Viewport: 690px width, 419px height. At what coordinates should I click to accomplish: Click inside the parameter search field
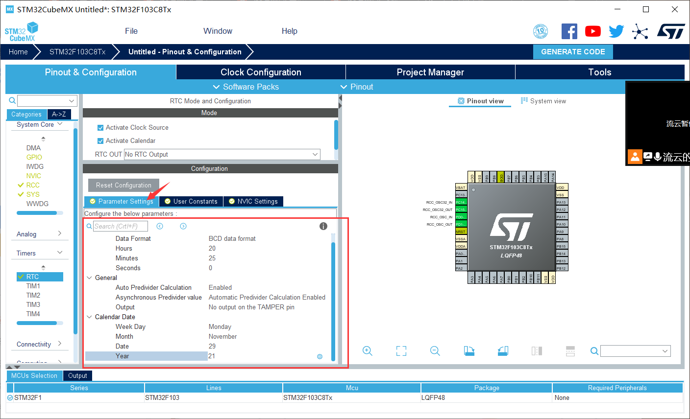[x=119, y=226]
